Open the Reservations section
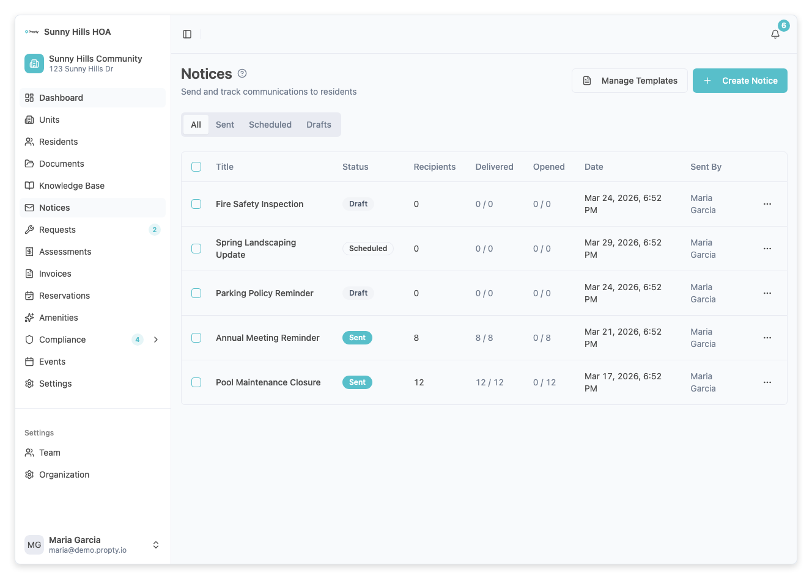The width and height of the screenshot is (812, 579). [64, 296]
